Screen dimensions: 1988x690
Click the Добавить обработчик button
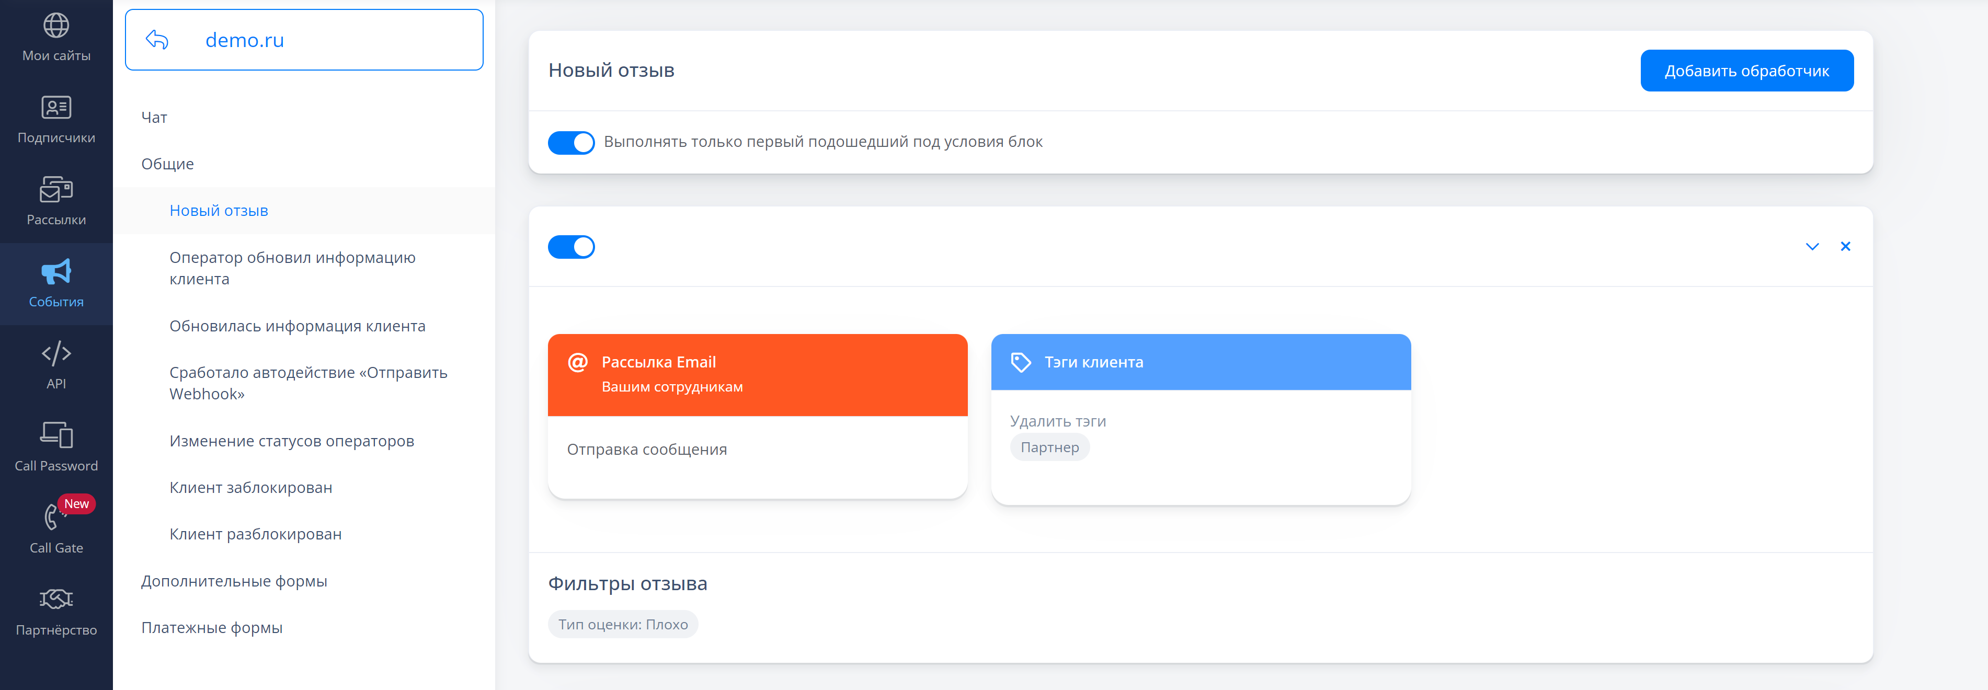pos(1746,71)
